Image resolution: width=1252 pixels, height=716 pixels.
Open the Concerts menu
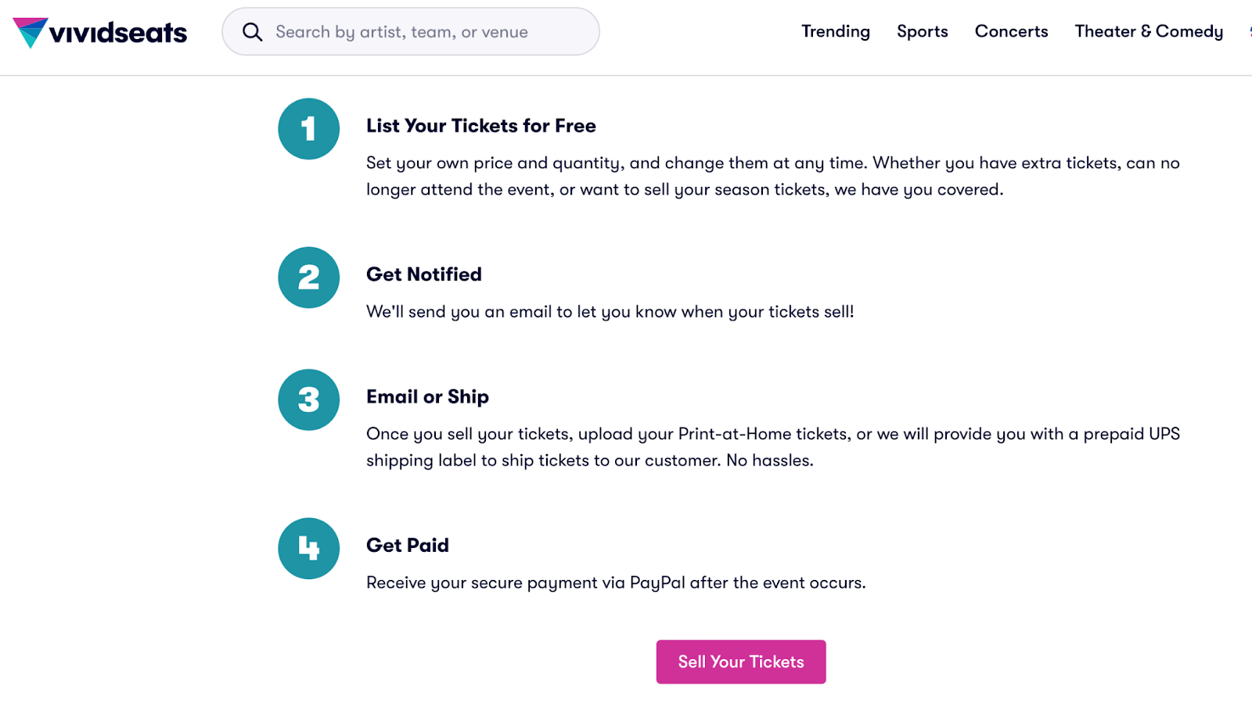[x=1011, y=31]
